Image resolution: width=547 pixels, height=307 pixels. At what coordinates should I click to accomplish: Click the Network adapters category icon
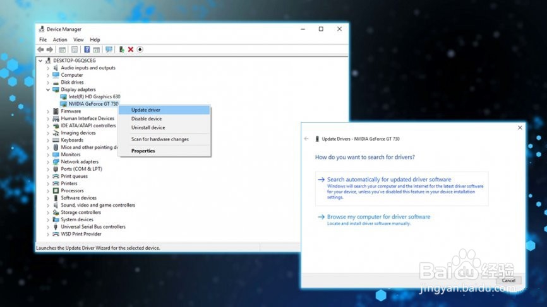56,161
